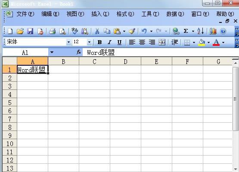The height and width of the screenshot is (172, 239).
Task: Open the 数据 menu
Action: 175,14
